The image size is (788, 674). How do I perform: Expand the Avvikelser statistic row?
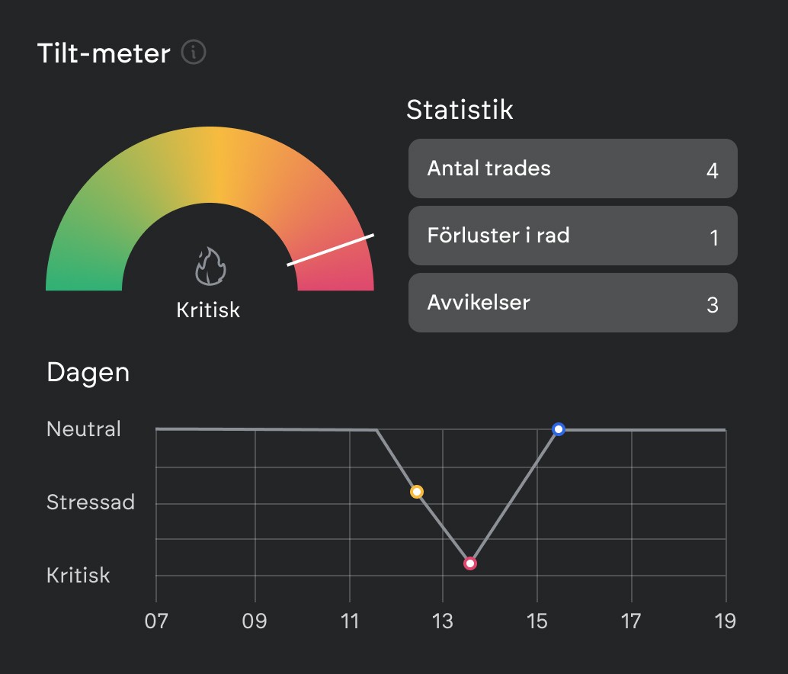point(572,303)
